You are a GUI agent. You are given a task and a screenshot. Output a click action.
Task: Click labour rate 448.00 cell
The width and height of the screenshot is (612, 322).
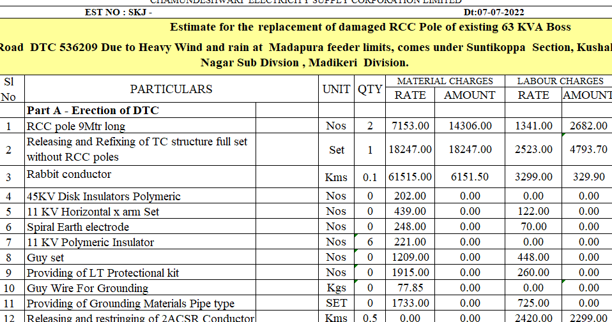pyautogui.click(x=533, y=257)
